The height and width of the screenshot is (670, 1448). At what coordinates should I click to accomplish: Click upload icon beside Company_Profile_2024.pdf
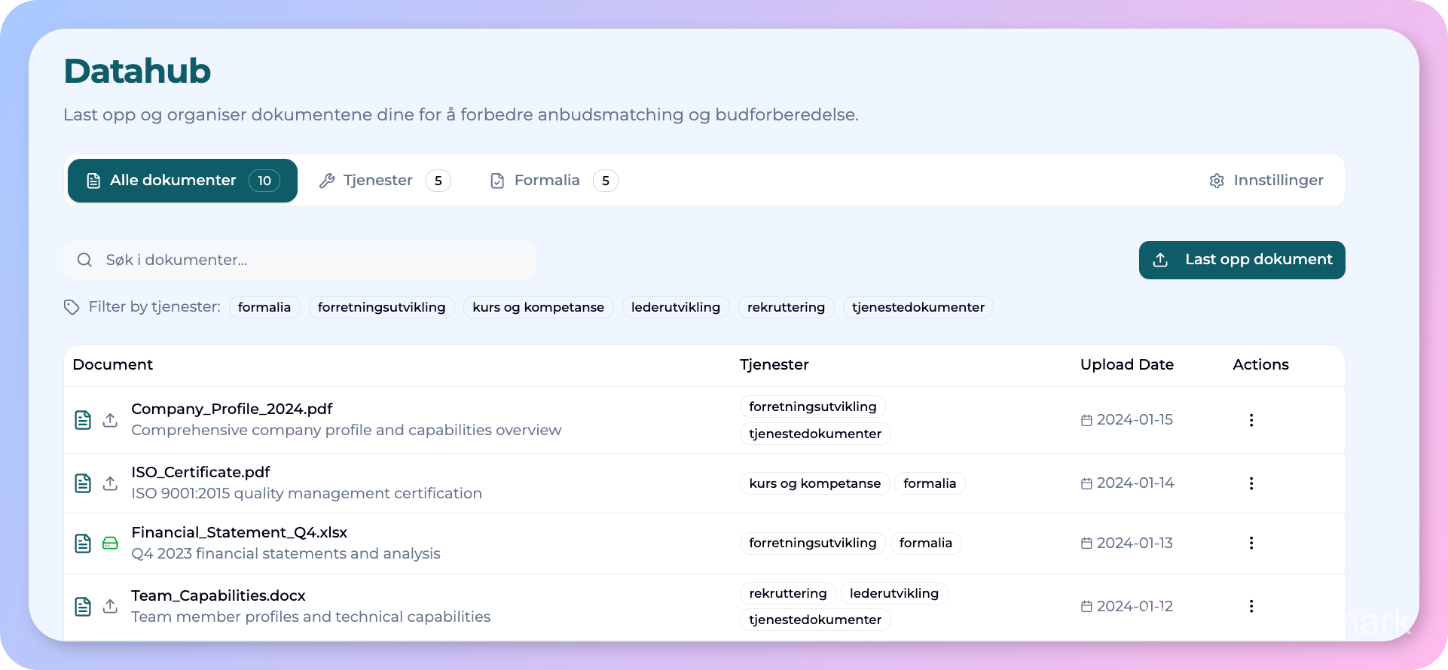(110, 420)
